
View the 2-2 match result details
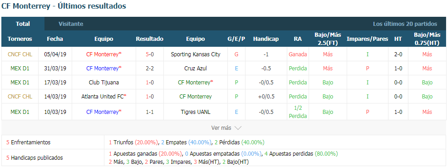(x=150, y=69)
